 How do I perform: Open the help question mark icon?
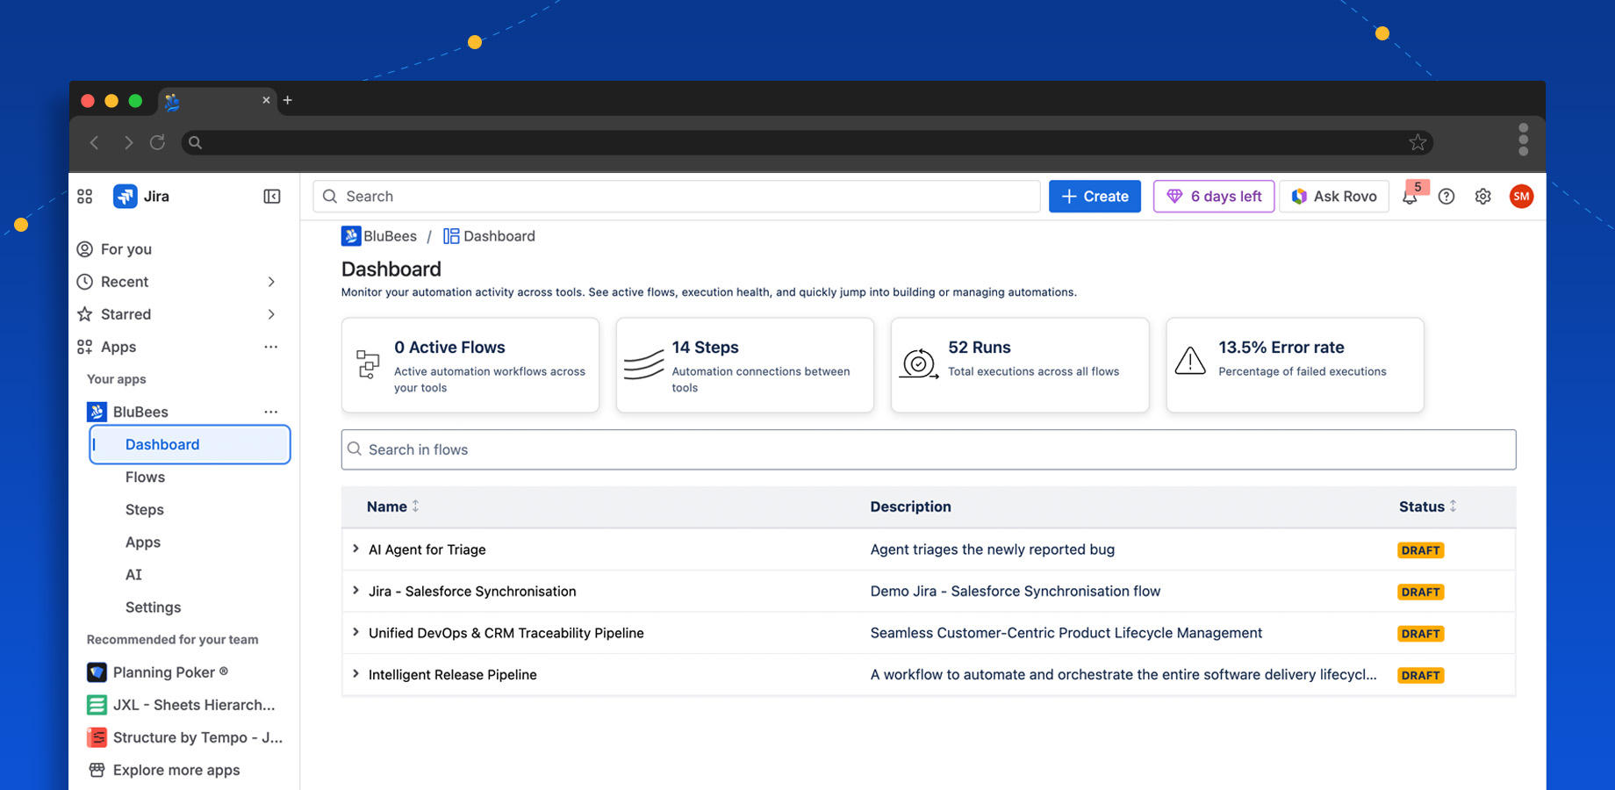pos(1446,197)
